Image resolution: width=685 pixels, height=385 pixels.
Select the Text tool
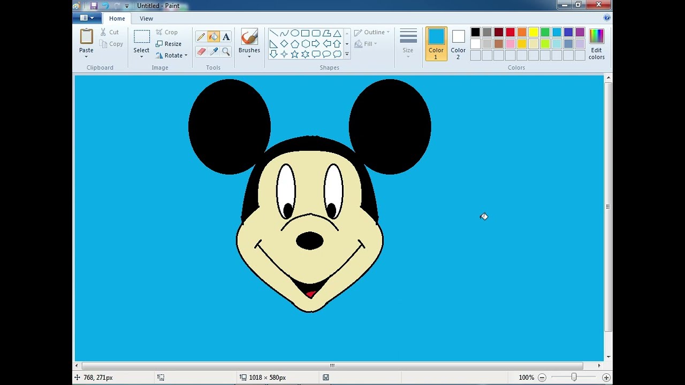pos(226,37)
